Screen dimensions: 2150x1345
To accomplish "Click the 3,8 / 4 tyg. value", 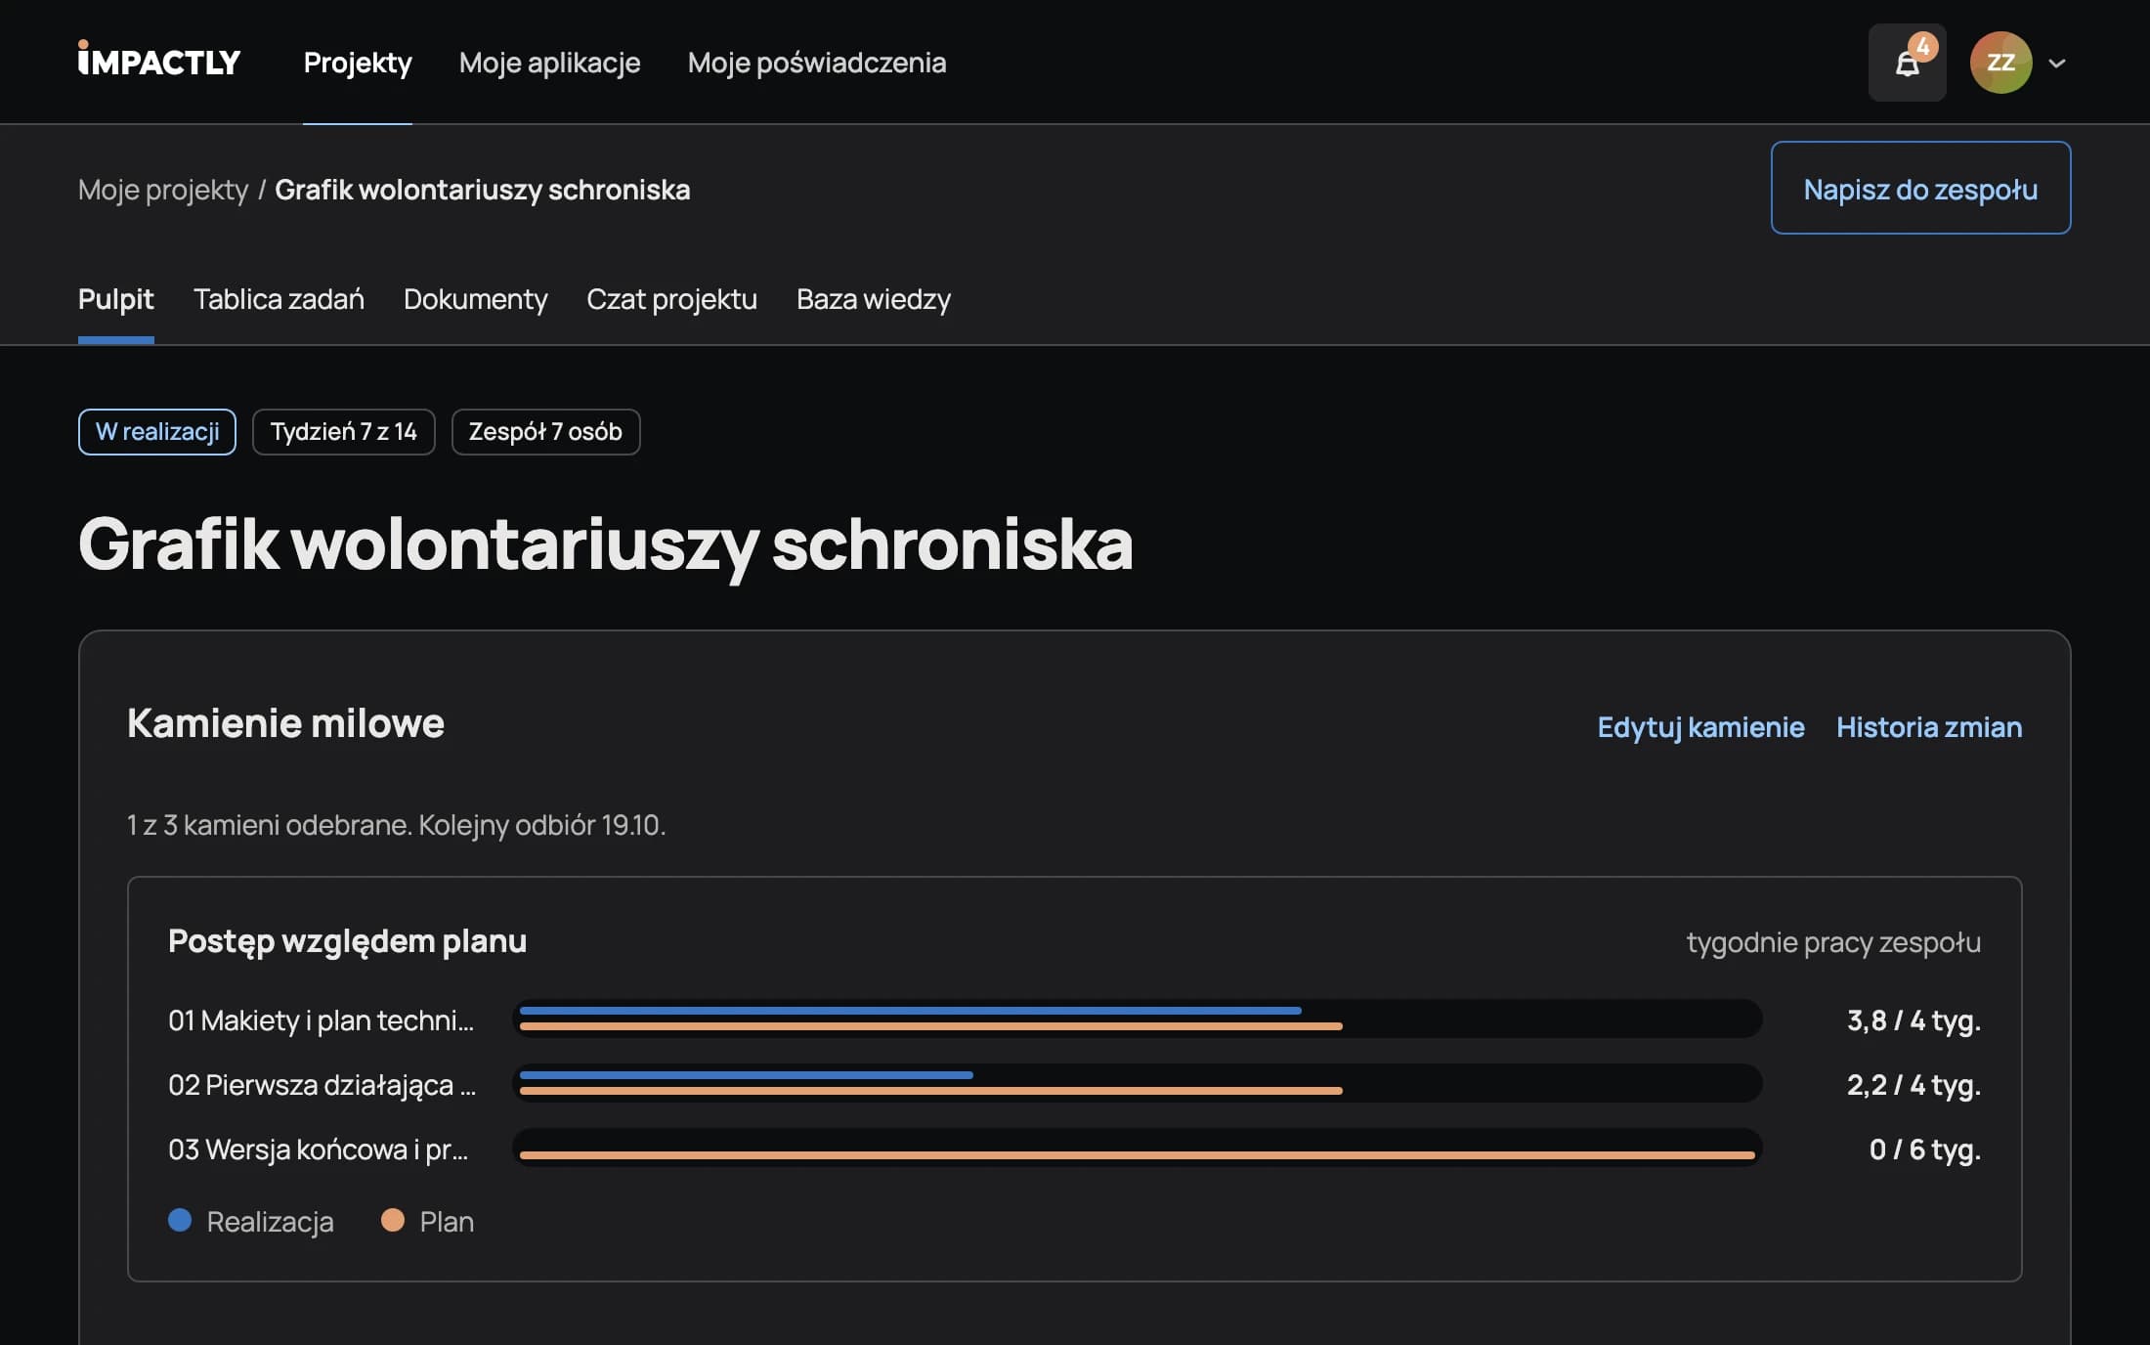I will (x=1913, y=1020).
